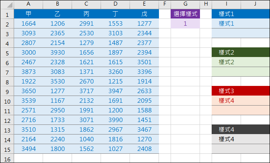Click header cell 丙

pyautogui.click(x=86, y=14)
